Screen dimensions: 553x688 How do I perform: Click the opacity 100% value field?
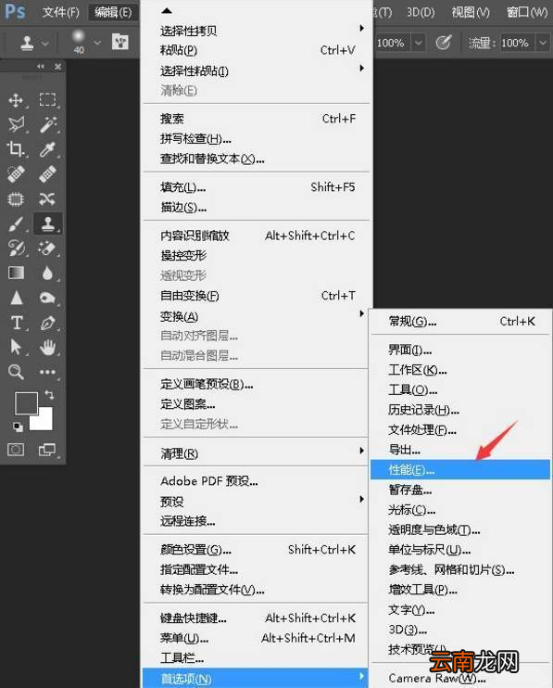point(391,43)
